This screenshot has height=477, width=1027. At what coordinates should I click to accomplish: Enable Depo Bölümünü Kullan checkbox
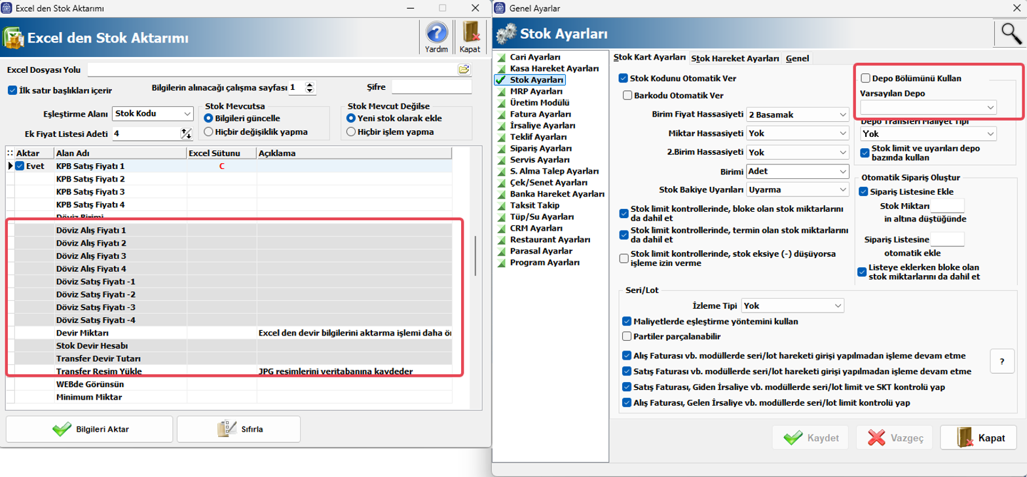pyautogui.click(x=865, y=78)
